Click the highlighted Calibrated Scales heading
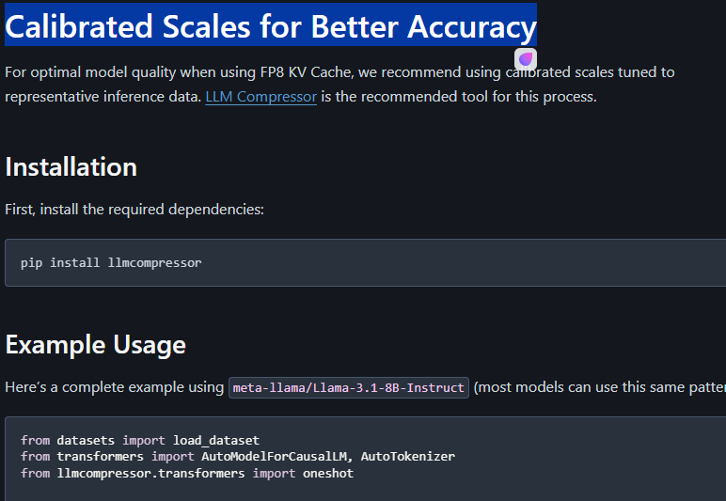Image resolution: width=726 pixels, height=501 pixels. [x=271, y=26]
